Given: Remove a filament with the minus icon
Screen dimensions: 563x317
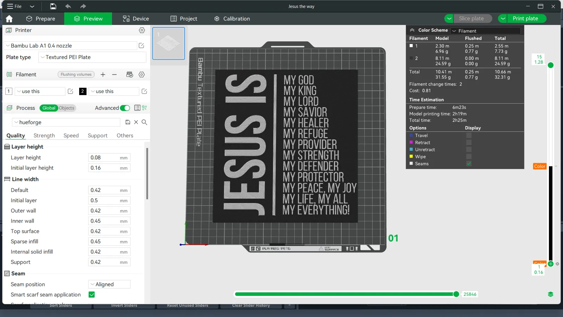Looking at the screenshot, I should tap(114, 74).
